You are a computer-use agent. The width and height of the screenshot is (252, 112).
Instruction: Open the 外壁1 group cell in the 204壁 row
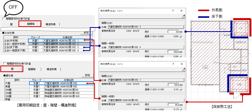36,90
